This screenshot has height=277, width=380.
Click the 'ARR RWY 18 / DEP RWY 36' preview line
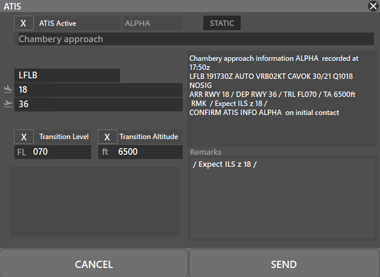[x=233, y=95]
